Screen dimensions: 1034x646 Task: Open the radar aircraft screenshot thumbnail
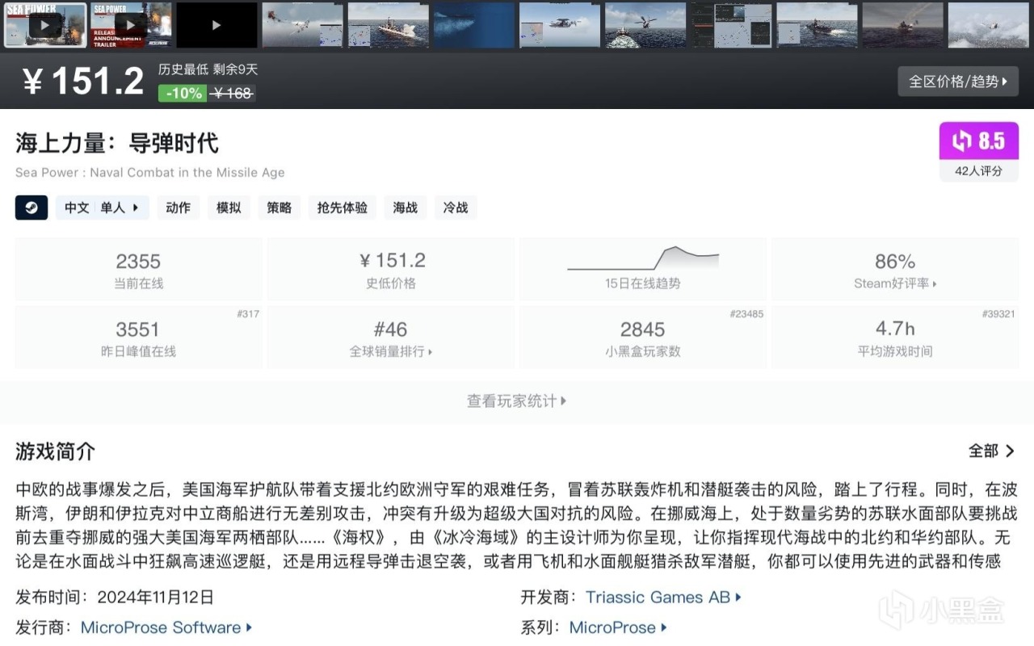560,25
